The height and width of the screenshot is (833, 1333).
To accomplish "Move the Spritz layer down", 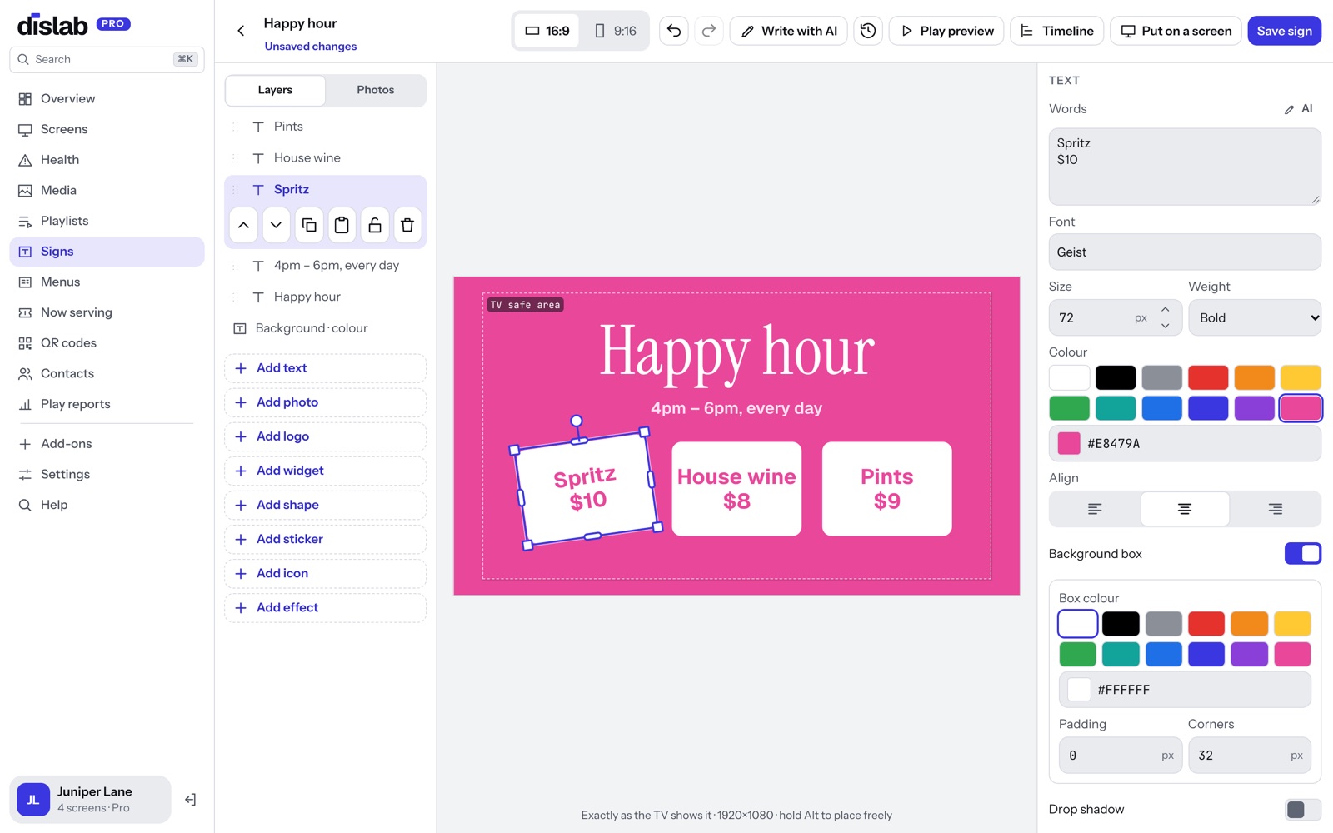I will click(276, 225).
